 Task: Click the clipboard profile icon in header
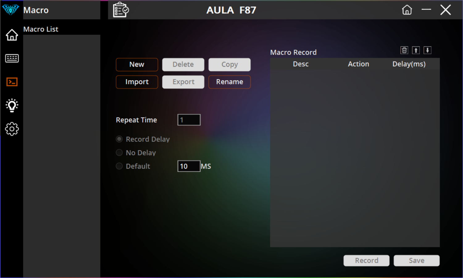[x=121, y=10]
